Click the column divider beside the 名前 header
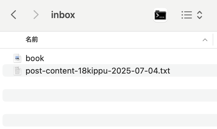 click(213, 40)
